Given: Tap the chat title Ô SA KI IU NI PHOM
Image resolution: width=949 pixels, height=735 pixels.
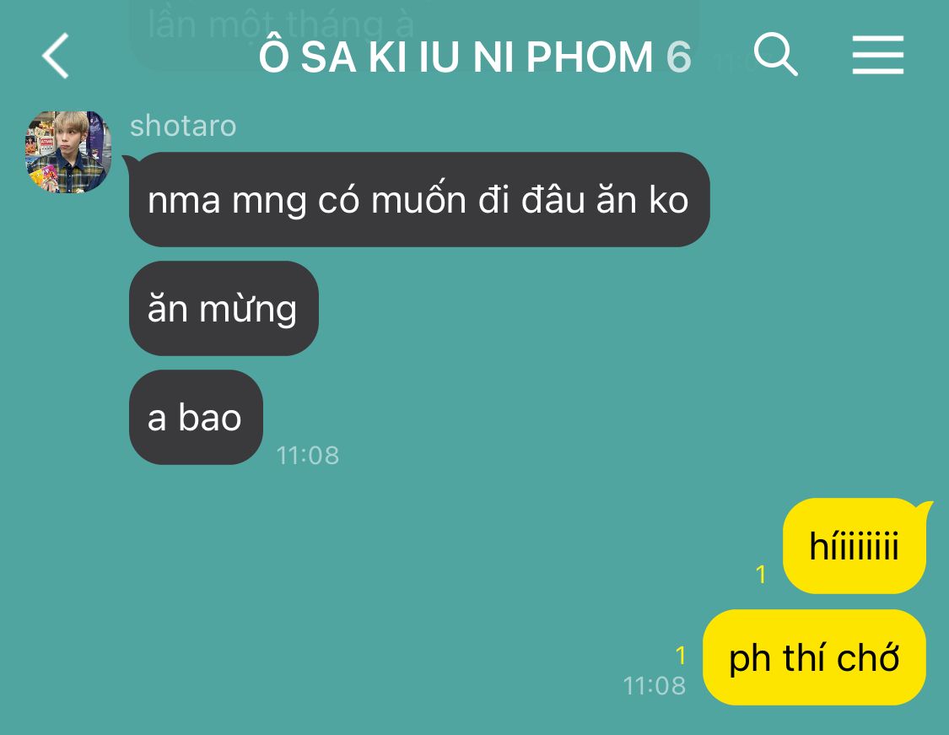Looking at the screenshot, I should (456, 57).
